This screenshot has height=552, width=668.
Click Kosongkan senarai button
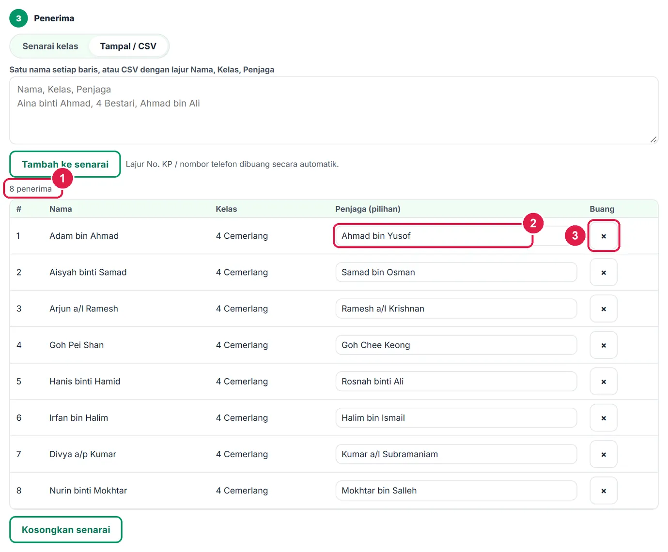pos(66,530)
